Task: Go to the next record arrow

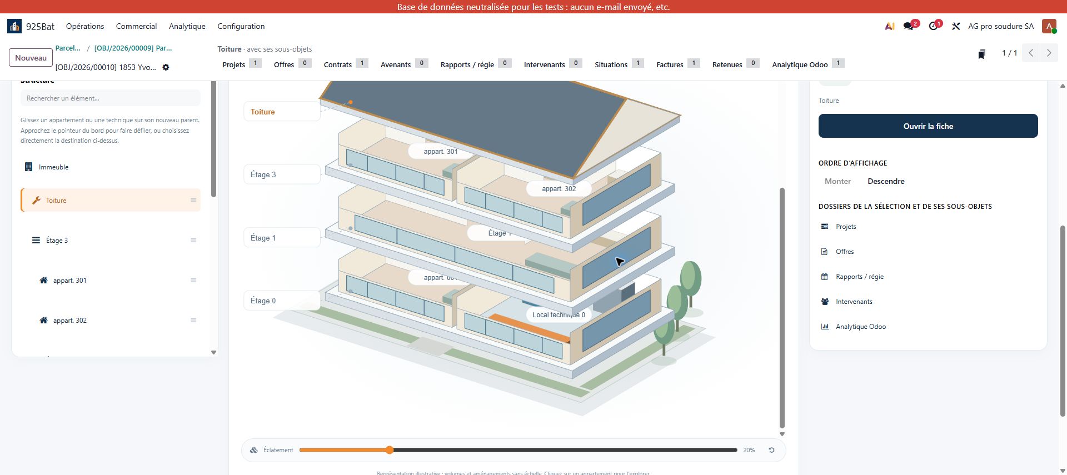Action: (x=1049, y=53)
